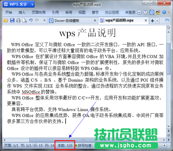Screen dimensions: 173x151
Task: Click 行: 15 in status bar
Action: coord(38,145)
